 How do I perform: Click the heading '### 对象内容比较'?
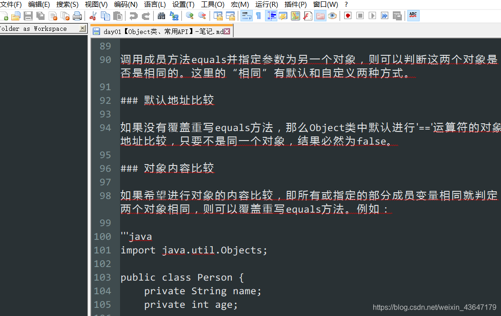[x=167, y=168]
